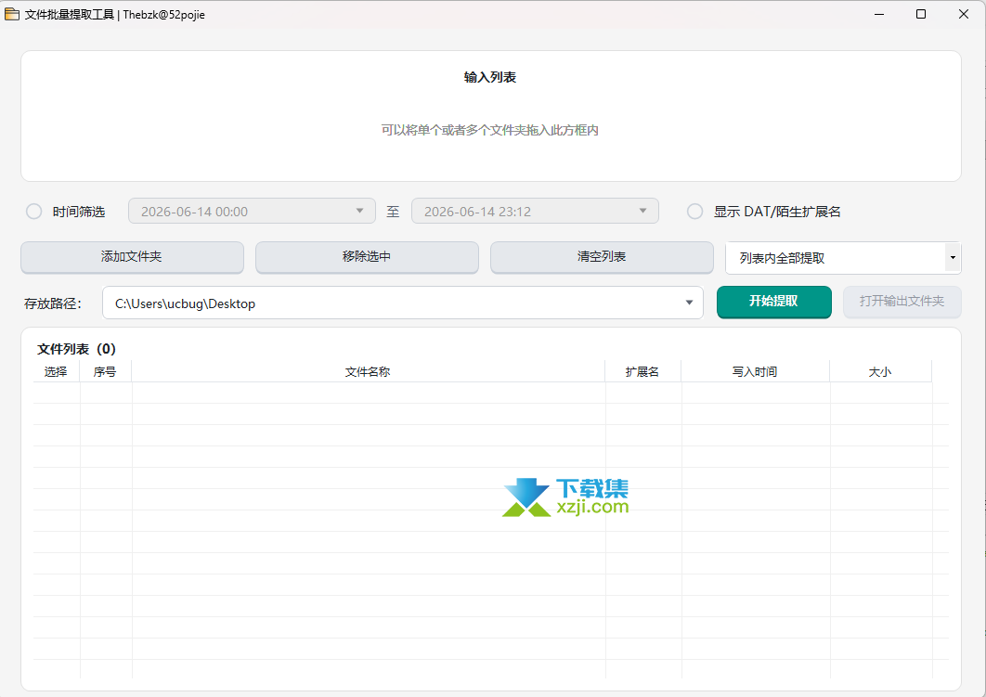This screenshot has width=986, height=697.
Task: Click the 打开输出文件夹 button
Action: click(x=902, y=302)
